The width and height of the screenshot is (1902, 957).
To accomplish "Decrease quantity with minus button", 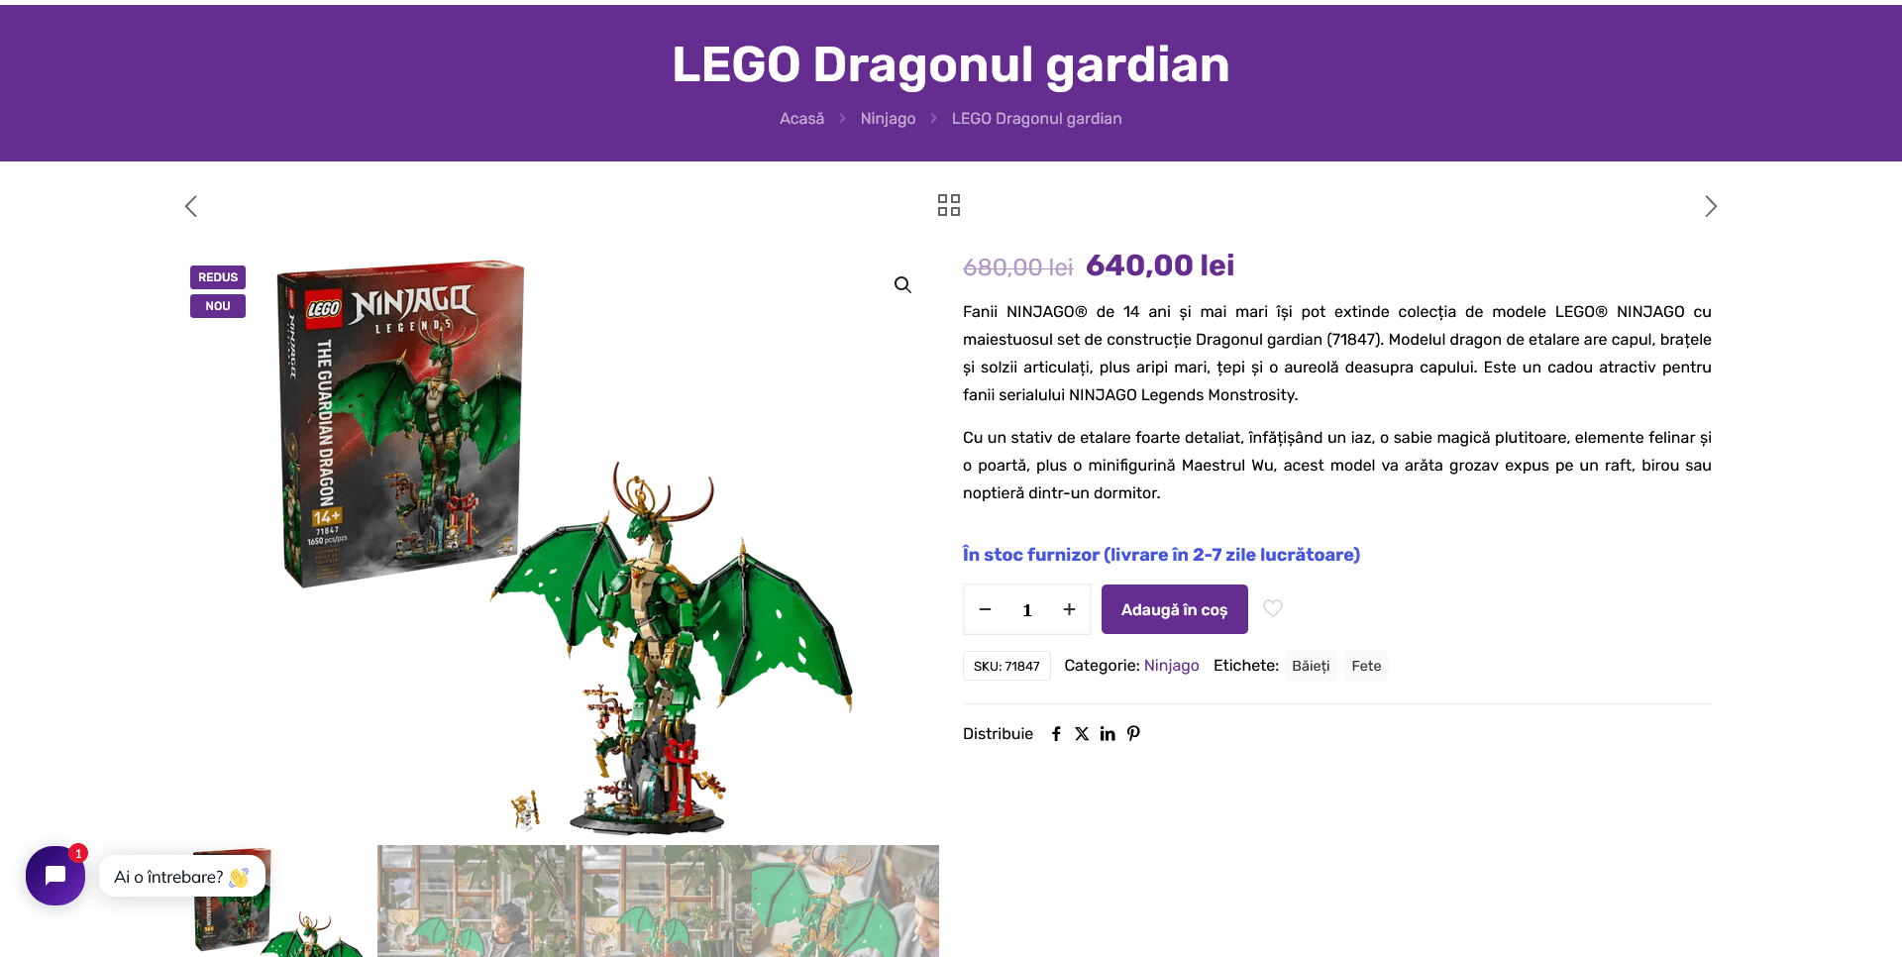I will pos(985,609).
